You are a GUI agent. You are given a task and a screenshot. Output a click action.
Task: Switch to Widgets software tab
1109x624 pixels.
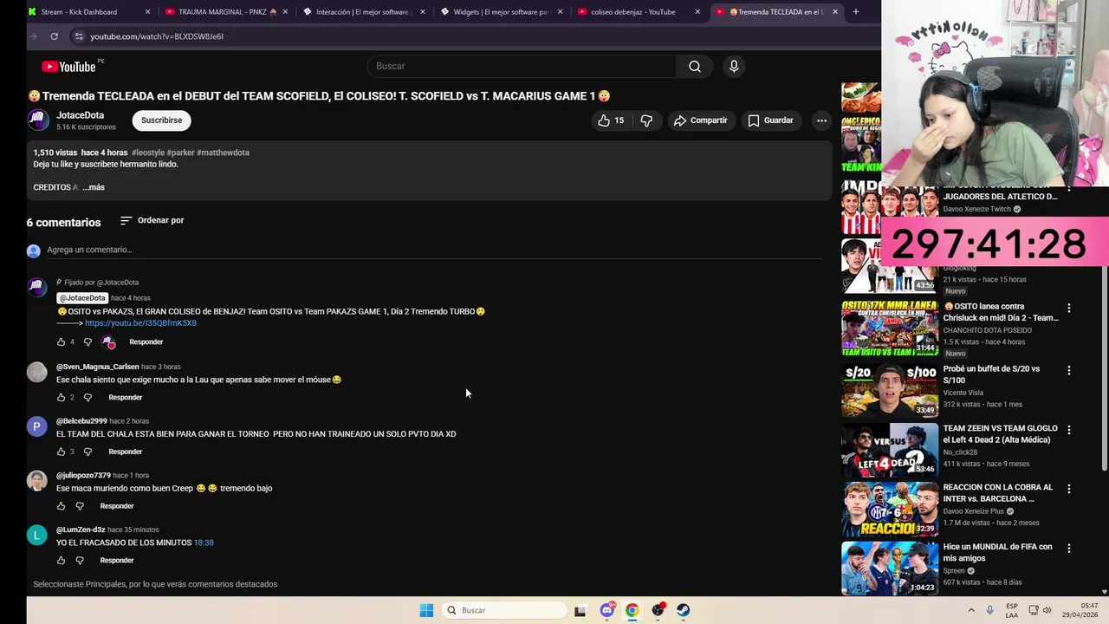coord(501,12)
